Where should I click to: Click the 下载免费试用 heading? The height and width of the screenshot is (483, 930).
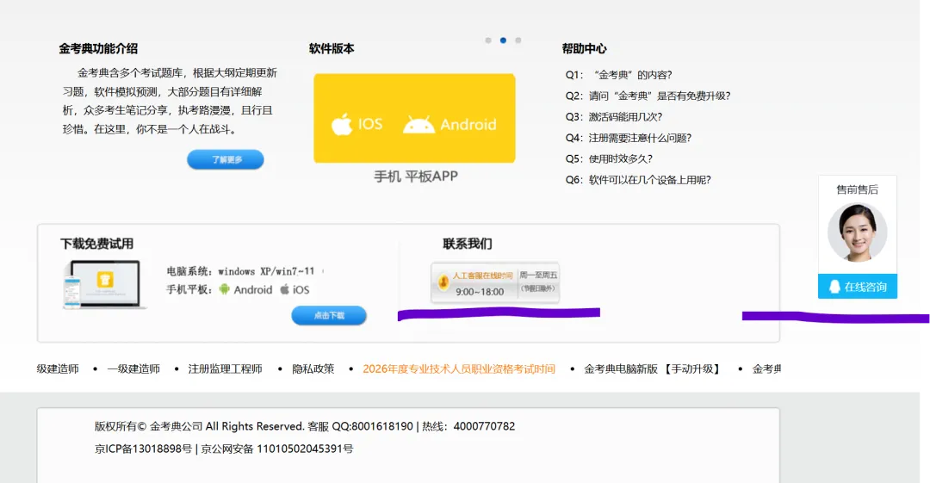pos(96,244)
